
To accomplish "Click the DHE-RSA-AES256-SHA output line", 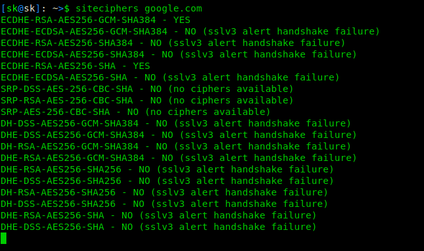I will (x=159, y=215).
